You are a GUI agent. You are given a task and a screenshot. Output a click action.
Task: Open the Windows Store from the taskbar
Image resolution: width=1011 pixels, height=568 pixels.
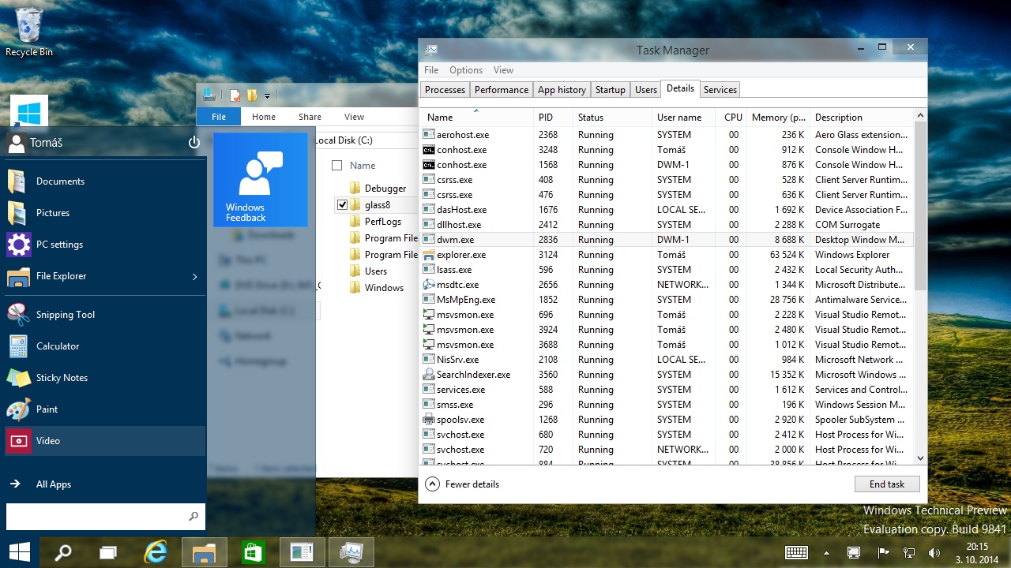pyautogui.click(x=253, y=551)
